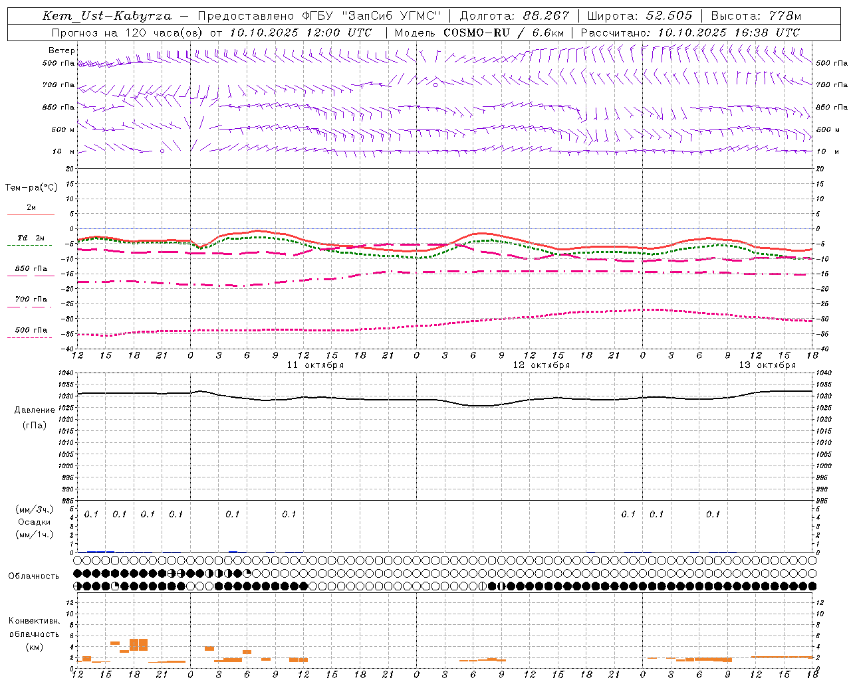Click the Td 2м legend entry
Viewport: 851px width, 680px height.
click(31, 238)
